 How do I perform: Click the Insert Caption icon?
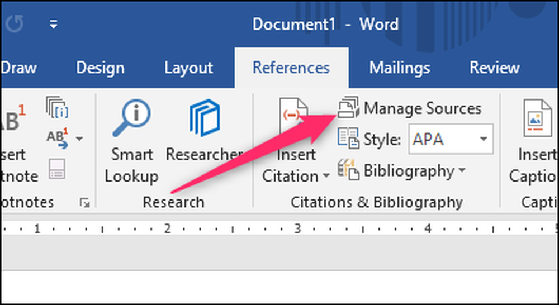538,118
